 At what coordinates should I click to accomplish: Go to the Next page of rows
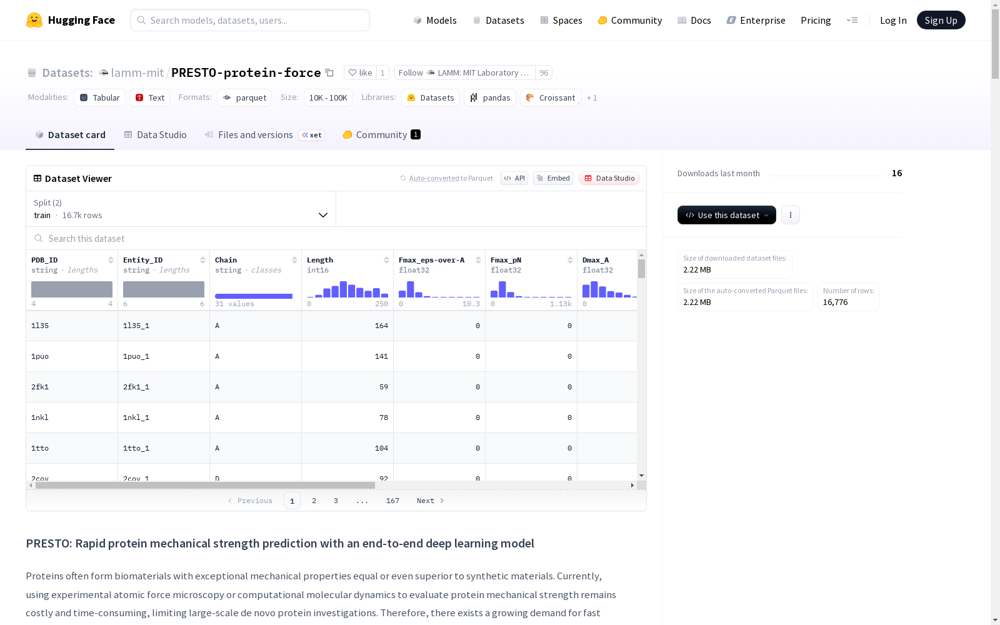[x=431, y=501]
